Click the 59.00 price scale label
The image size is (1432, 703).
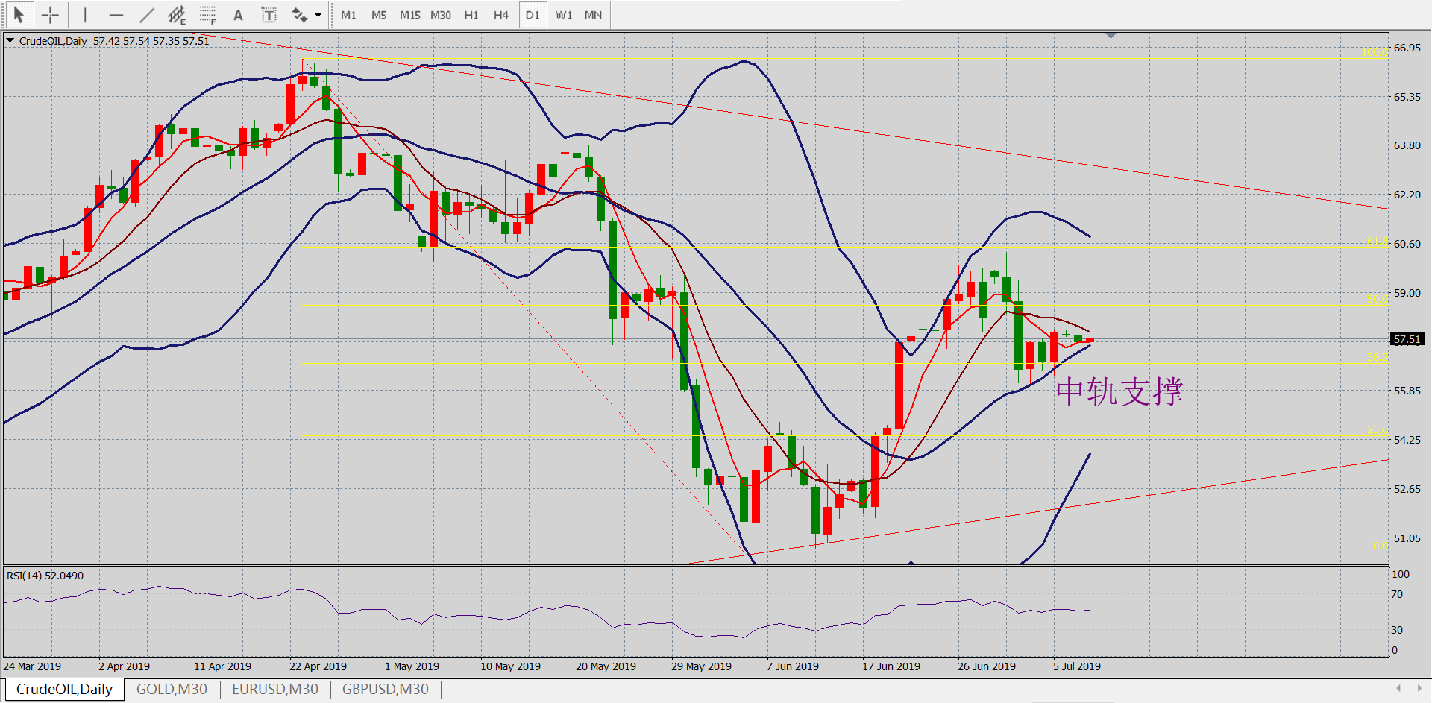pyautogui.click(x=1407, y=293)
